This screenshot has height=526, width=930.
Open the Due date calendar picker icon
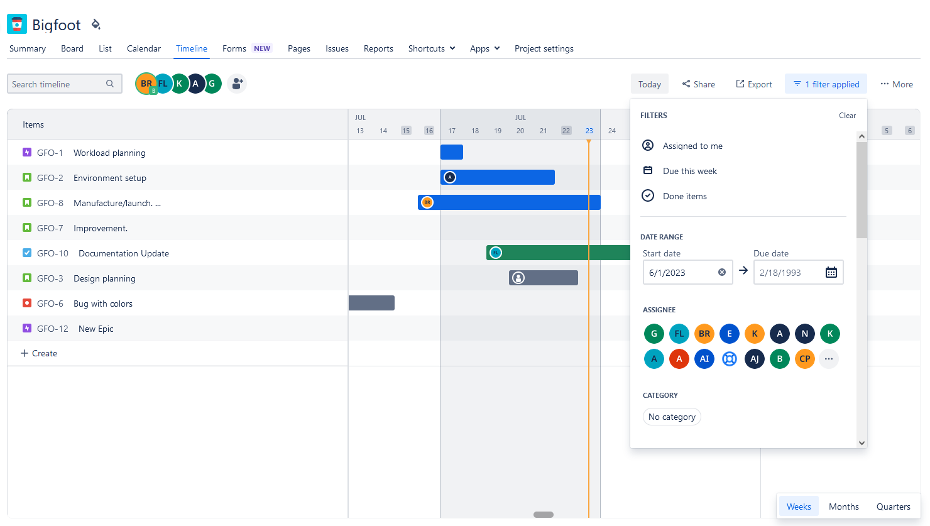tap(831, 271)
